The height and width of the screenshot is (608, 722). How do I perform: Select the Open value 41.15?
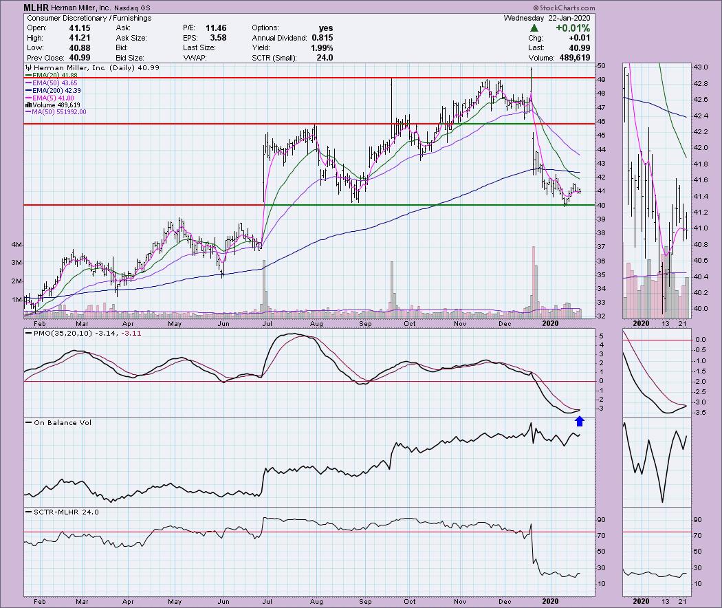79,28
